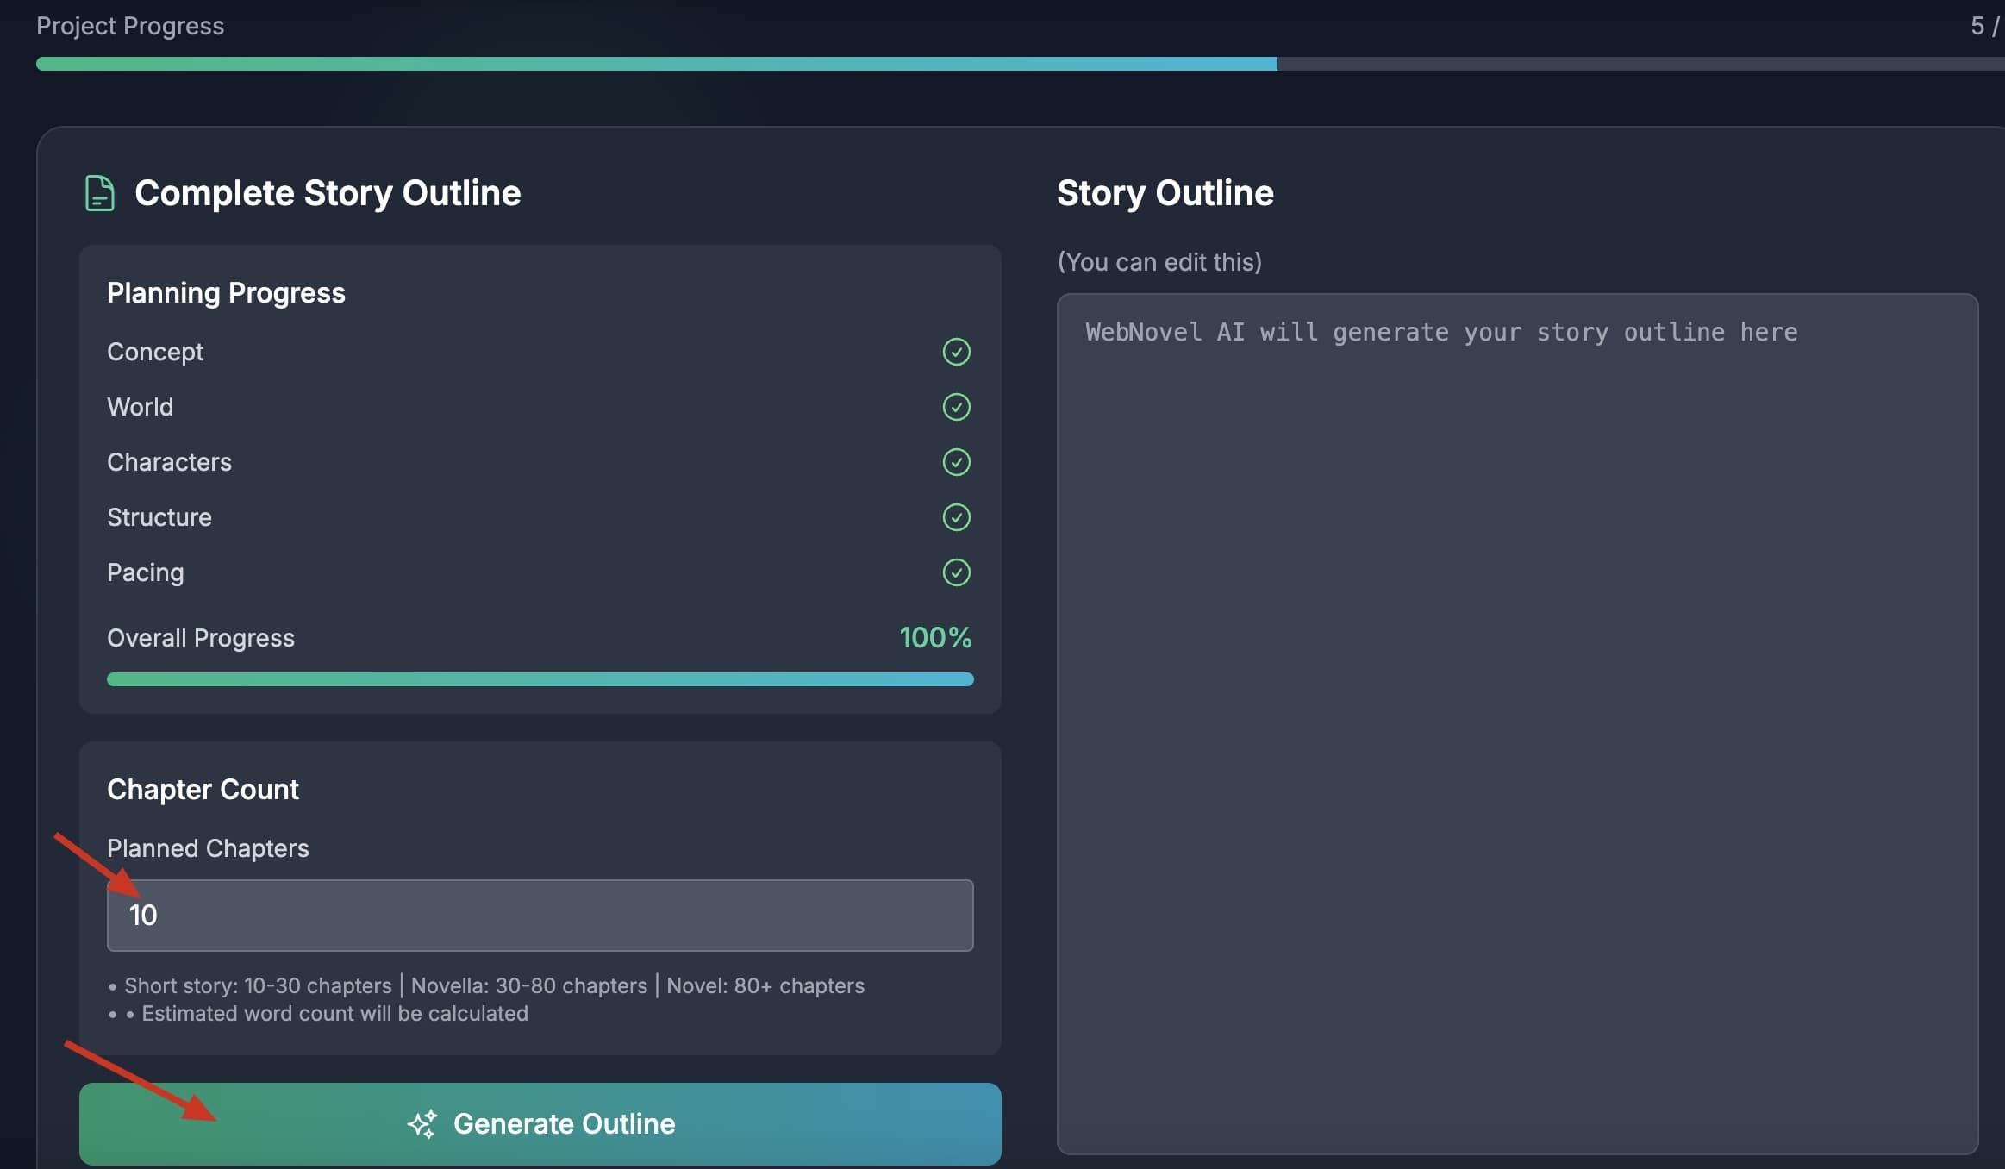
Task: Click the World completed checkmark icon
Action: (x=956, y=407)
